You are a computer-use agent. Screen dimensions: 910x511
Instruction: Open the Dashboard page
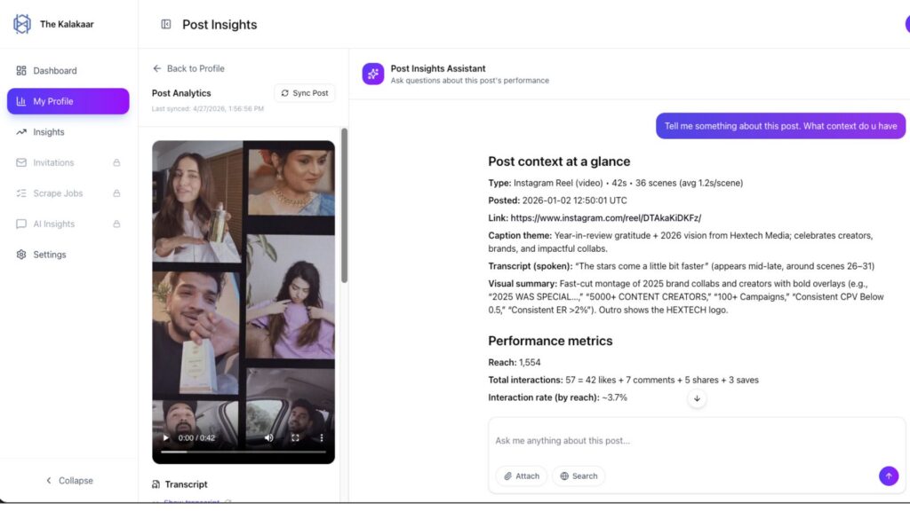coord(55,71)
